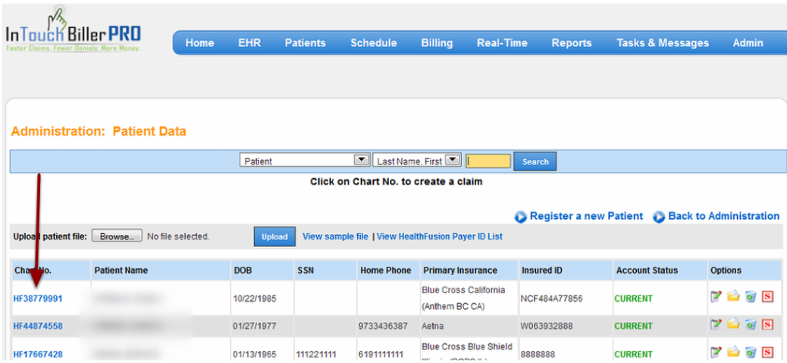Open chart number HF38779991

pos(38,299)
